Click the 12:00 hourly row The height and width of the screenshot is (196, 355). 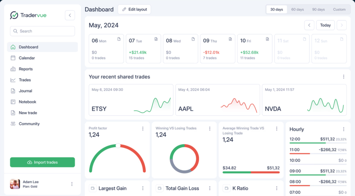[x=318, y=140]
